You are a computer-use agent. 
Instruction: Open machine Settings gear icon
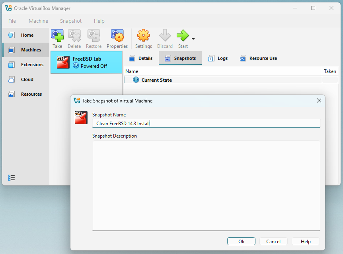click(144, 35)
